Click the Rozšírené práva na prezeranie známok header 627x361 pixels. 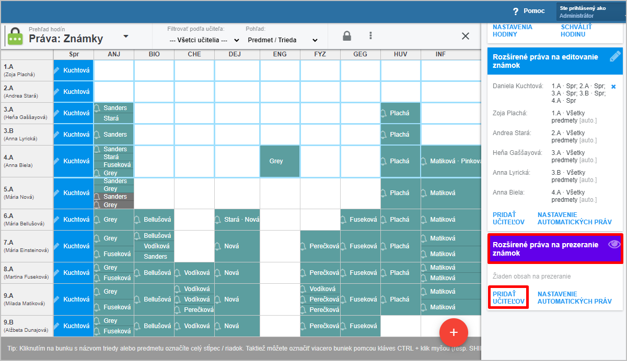pos(555,249)
